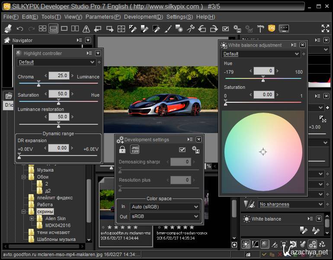Image resolution: width=333 pixels, height=260 pixels.
Task: Click the JPEG/TIFF icon in Development settings
Action: click(134, 149)
